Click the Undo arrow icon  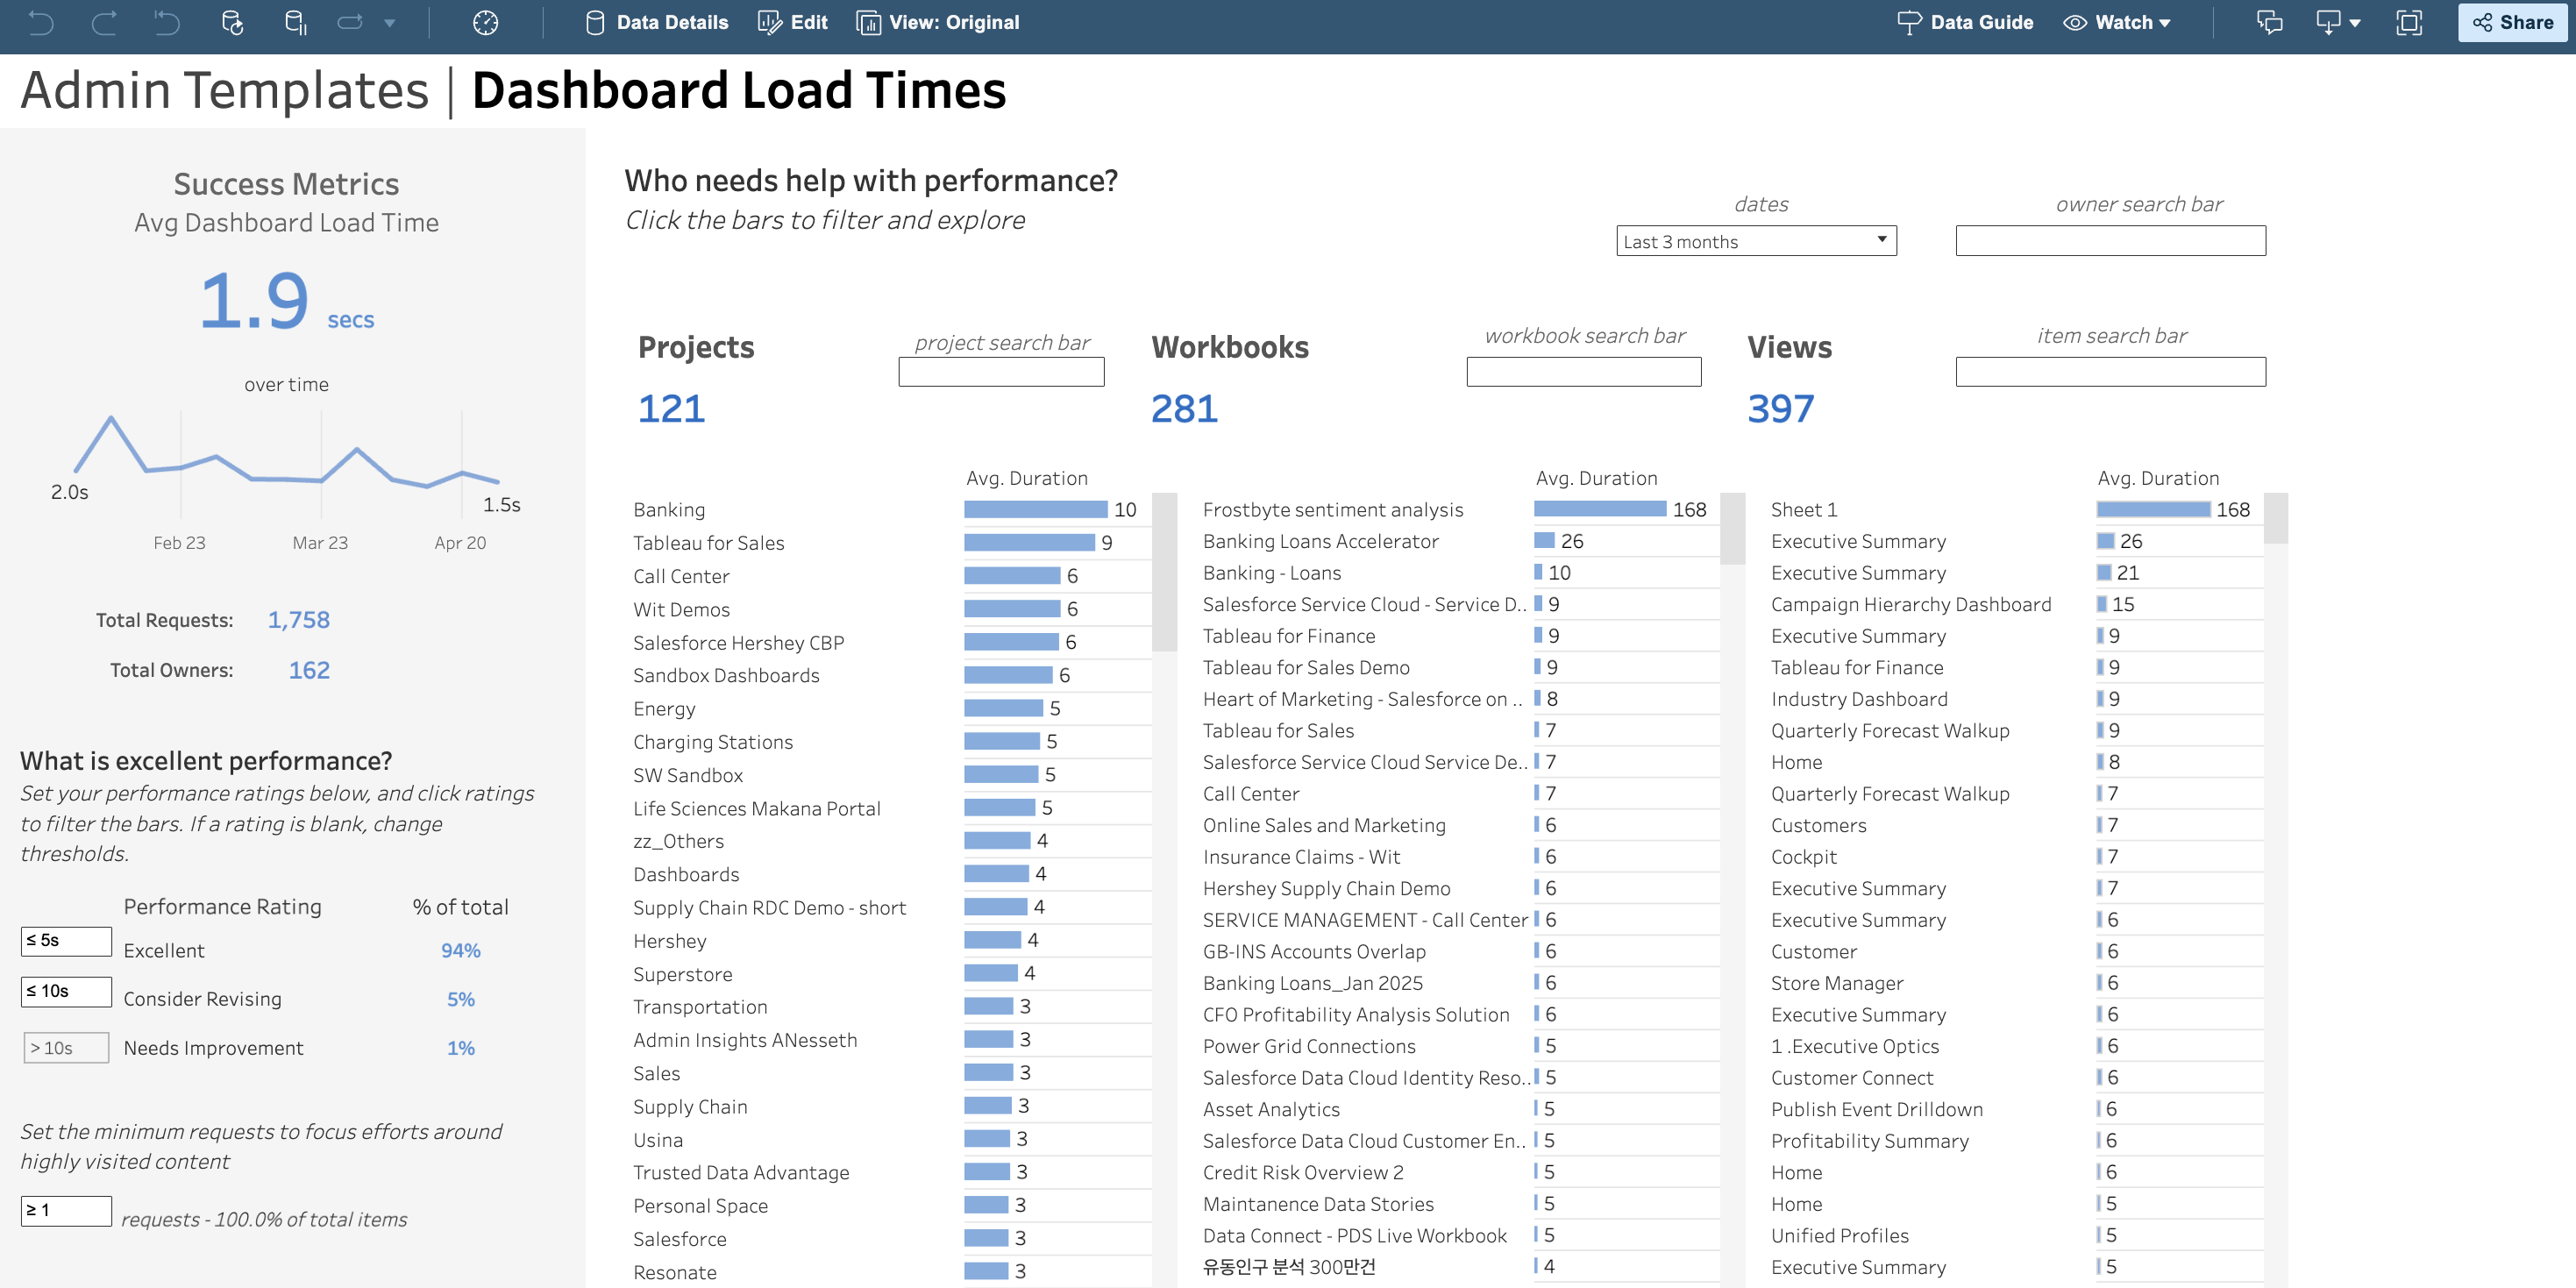point(41,22)
